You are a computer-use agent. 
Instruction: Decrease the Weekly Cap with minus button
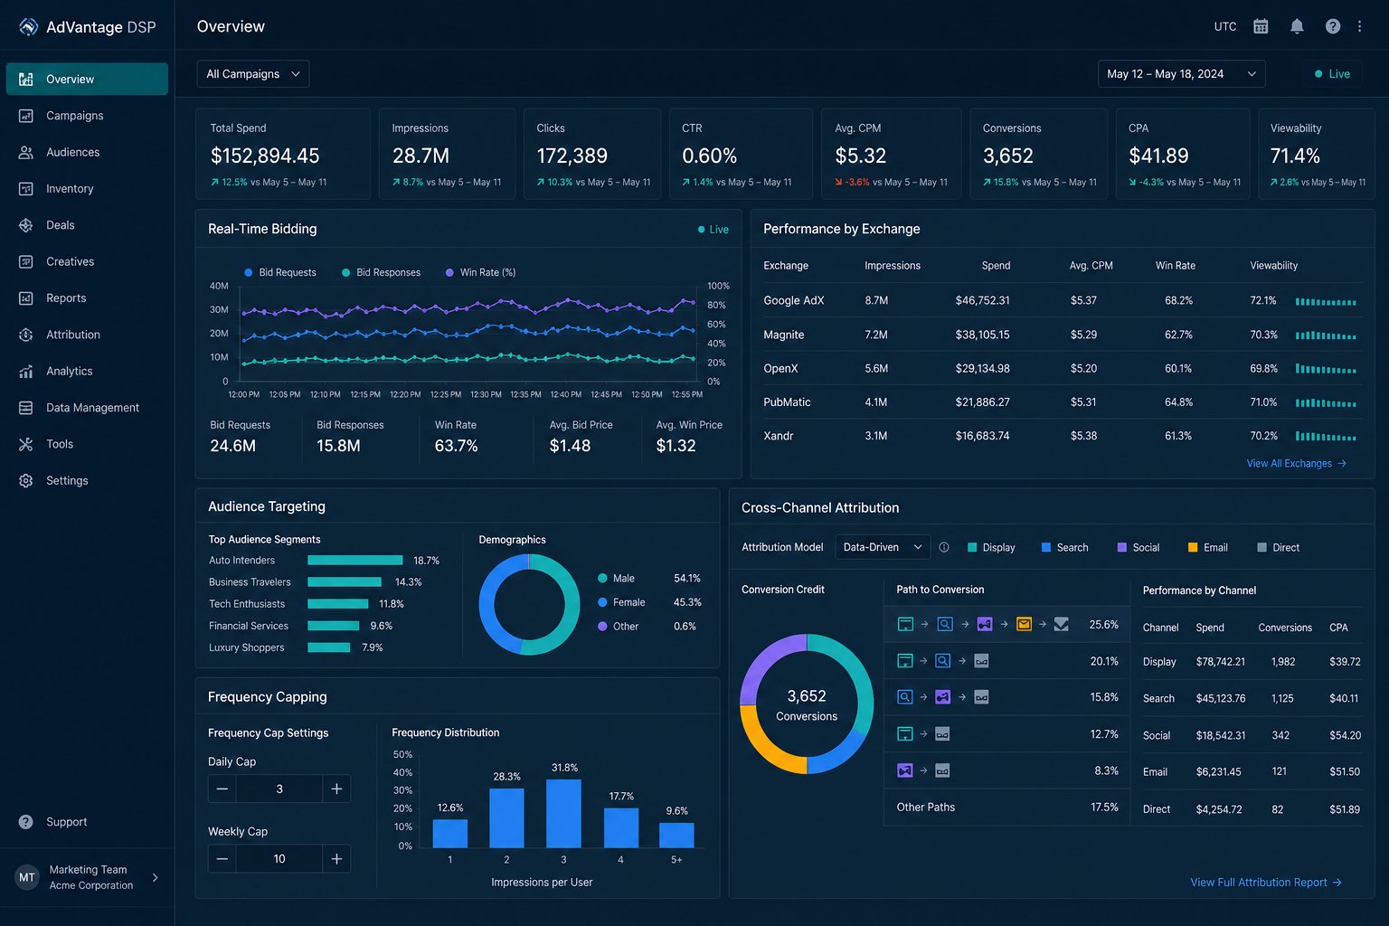[222, 858]
